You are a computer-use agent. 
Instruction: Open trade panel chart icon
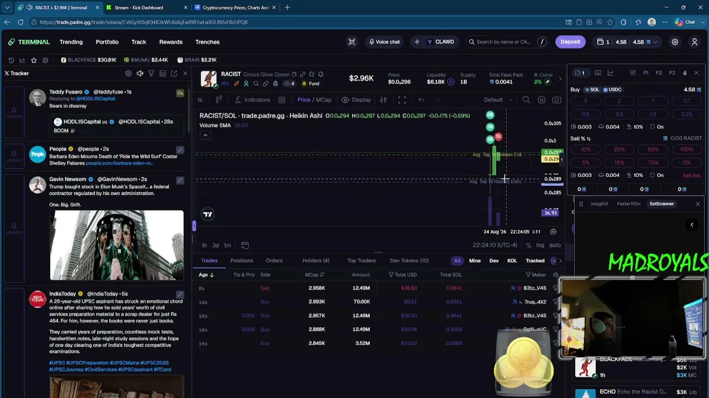tap(610, 73)
